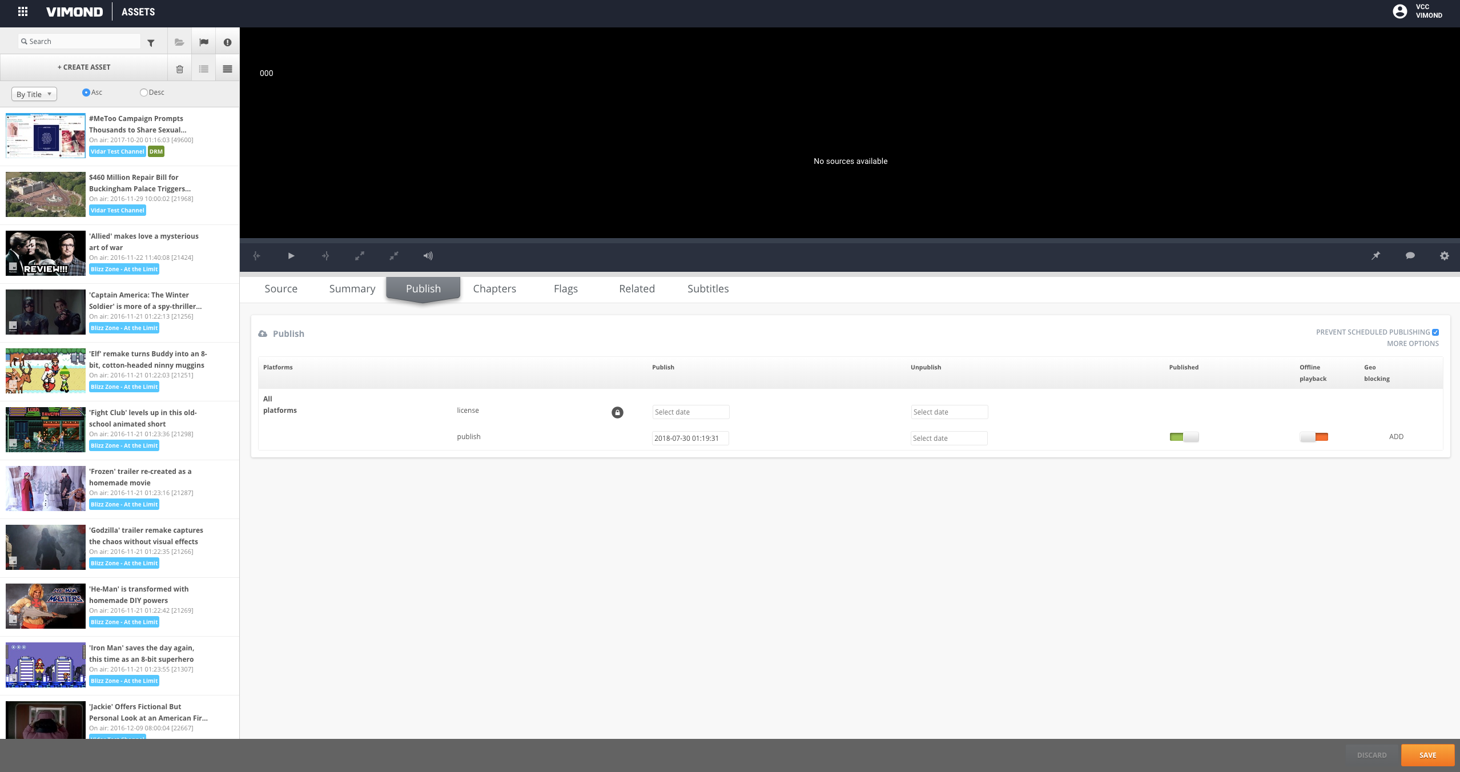The width and height of the screenshot is (1460, 772).
Task: Select the Desc sort order radio
Action: tap(144, 93)
